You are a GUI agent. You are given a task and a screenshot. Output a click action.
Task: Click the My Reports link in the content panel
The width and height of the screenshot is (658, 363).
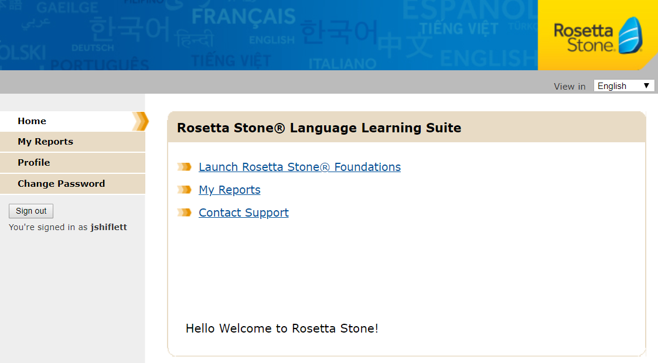click(229, 190)
